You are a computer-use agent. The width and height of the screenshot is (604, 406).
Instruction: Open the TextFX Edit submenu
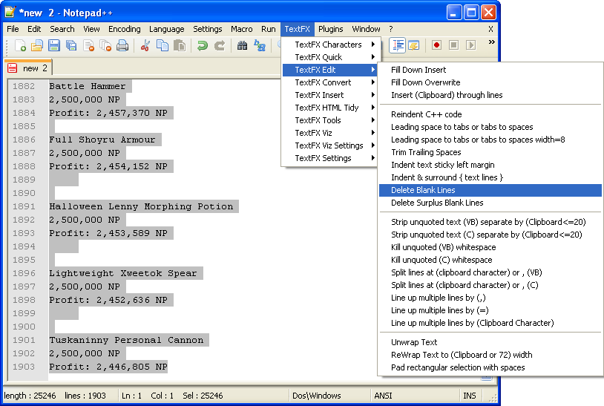331,70
